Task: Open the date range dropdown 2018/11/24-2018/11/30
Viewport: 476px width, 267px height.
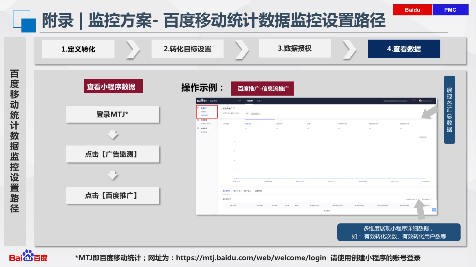Action: 232,113
